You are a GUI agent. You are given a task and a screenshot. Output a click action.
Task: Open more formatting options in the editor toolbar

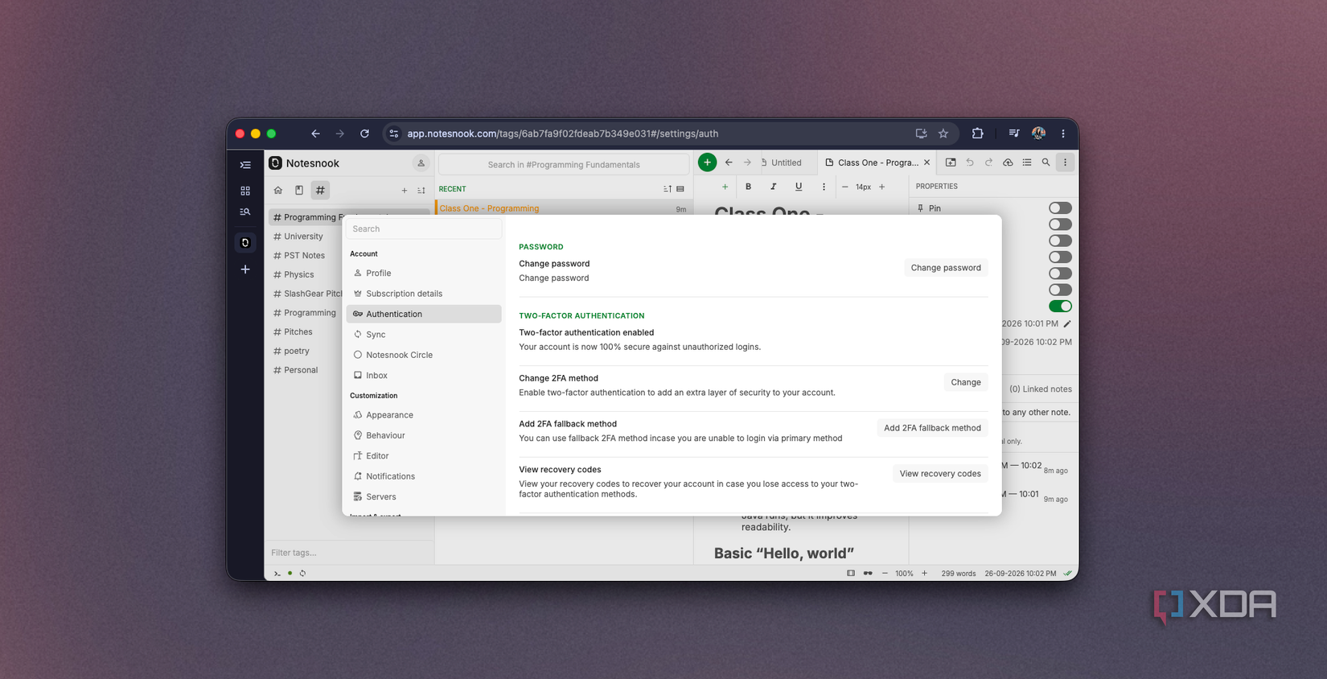point(824,187)
